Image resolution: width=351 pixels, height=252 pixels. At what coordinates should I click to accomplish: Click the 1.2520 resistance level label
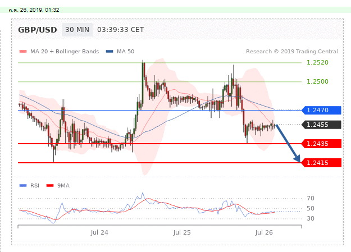[x=317, y=62]
